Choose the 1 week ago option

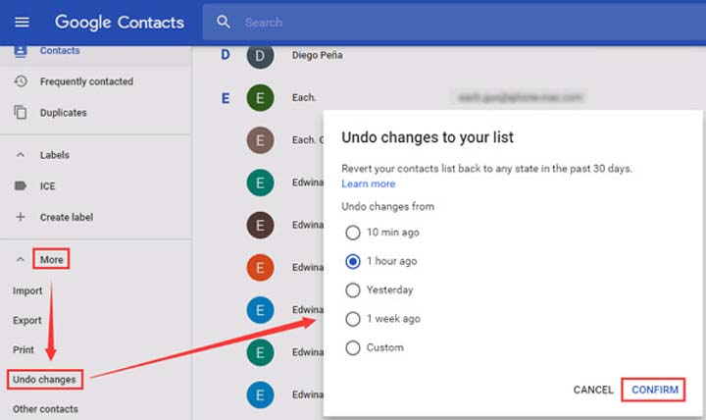coord(353,319)
